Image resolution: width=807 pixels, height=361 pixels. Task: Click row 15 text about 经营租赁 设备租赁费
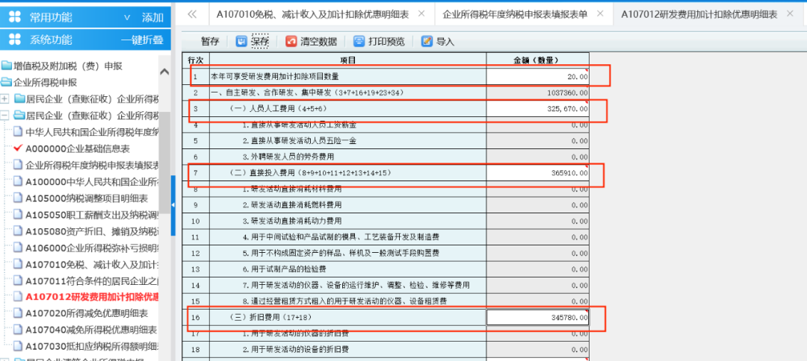tap(344, 301)
